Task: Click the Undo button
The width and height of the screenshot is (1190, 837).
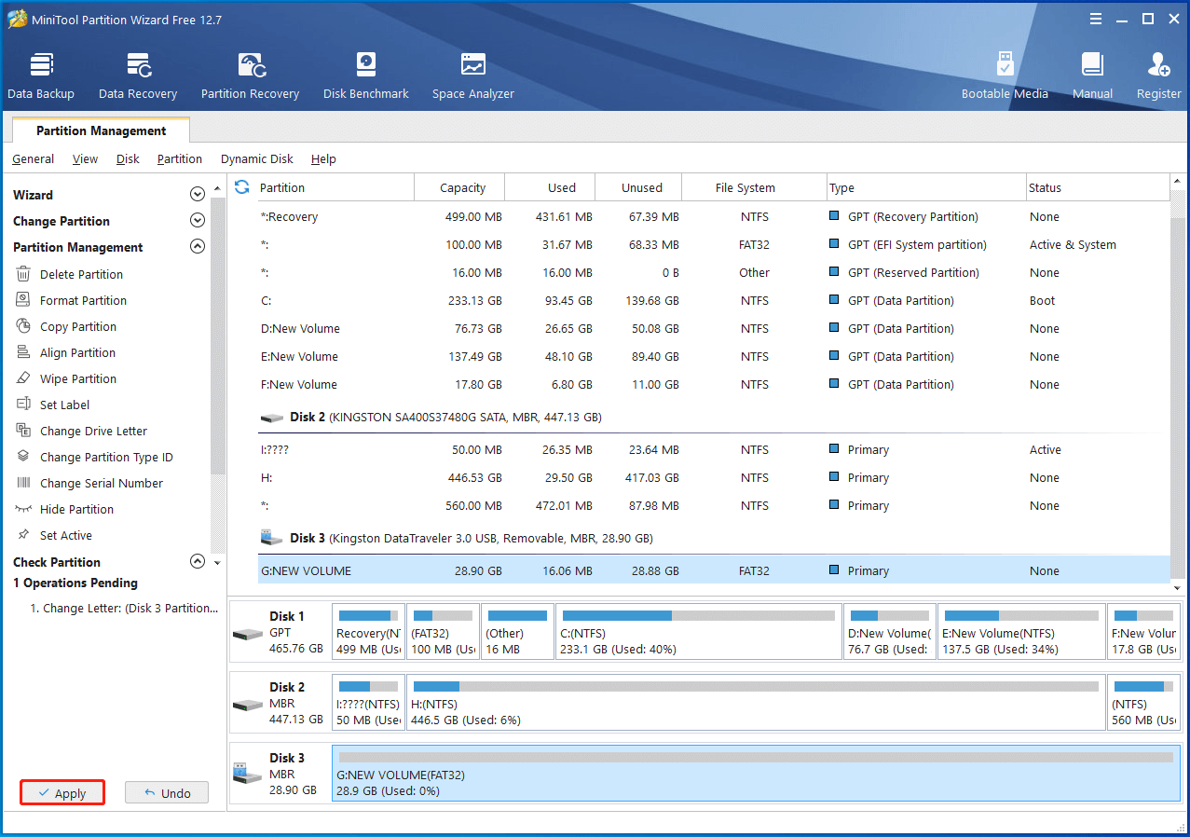Action: click(167, 793)
